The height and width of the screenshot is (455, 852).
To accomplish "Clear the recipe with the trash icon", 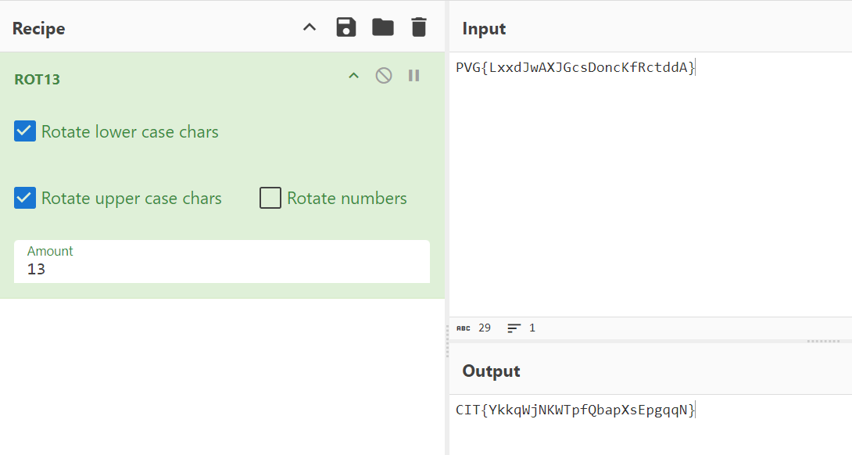I will pos(418,26).
